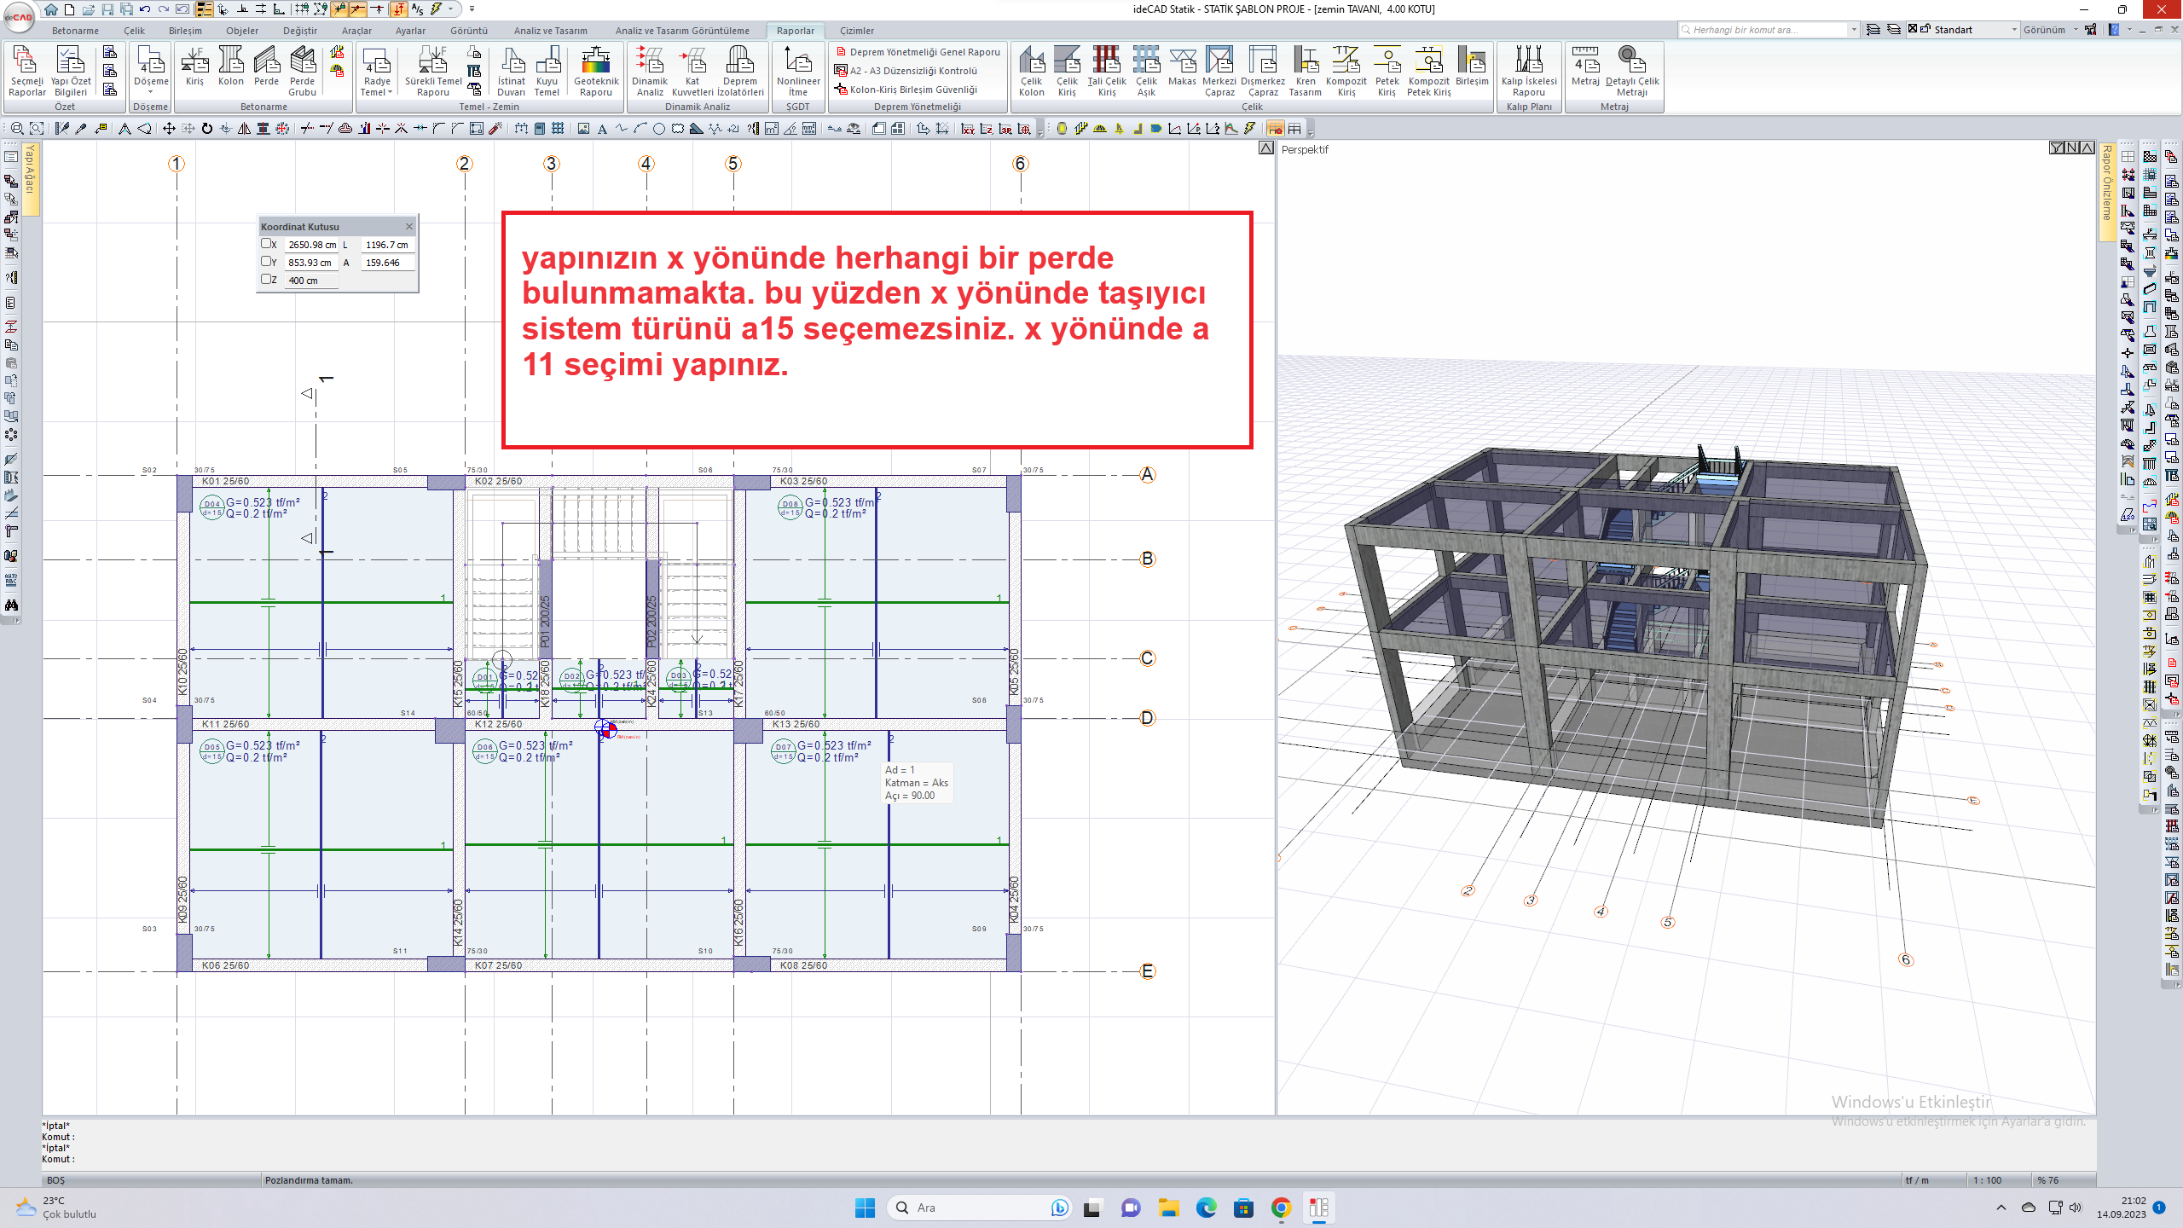Viewport: 2183px width, 1228px height.
Task: Open Dinamik Analiz report
Action: pyautogui.click(x=649, y=71)
